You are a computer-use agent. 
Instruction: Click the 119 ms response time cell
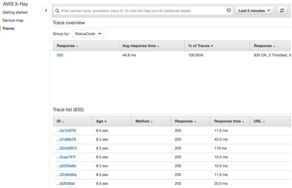(x=220, y=148)
